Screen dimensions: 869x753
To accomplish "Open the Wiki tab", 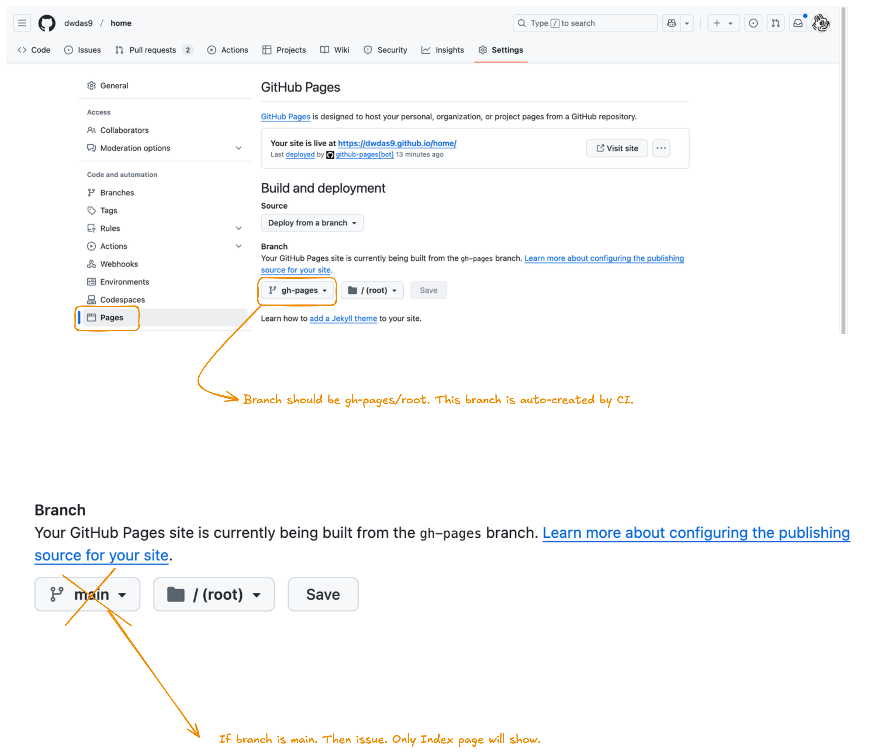I will pos(335,50).
